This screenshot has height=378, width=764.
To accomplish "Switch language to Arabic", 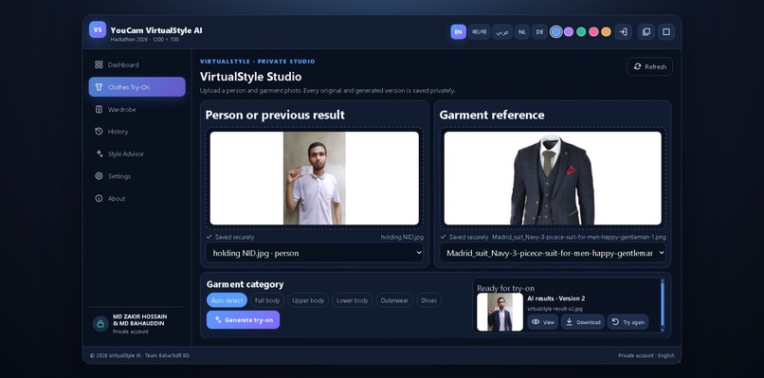I will pos(501,32).
